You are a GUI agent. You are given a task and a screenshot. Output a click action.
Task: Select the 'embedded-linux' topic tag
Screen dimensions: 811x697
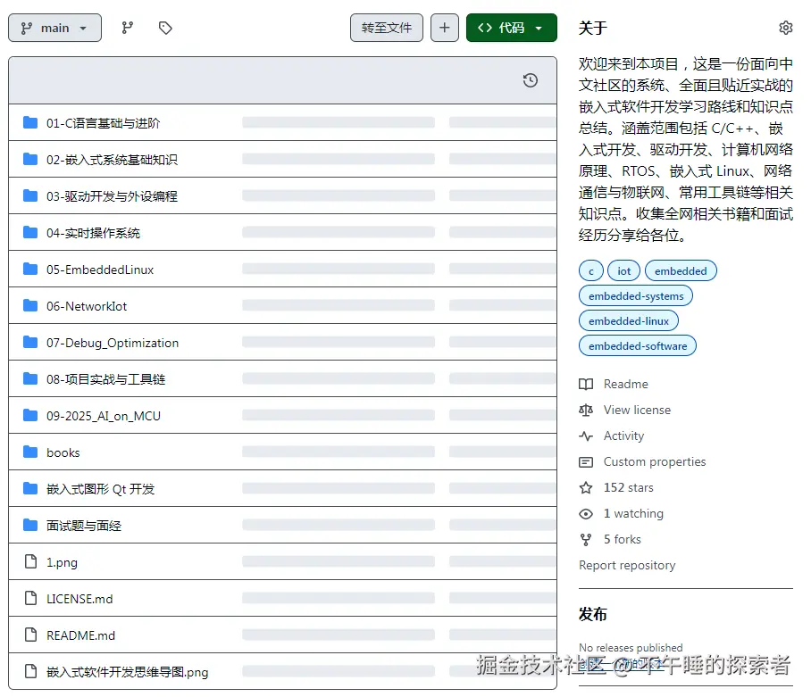click(629, 321)
